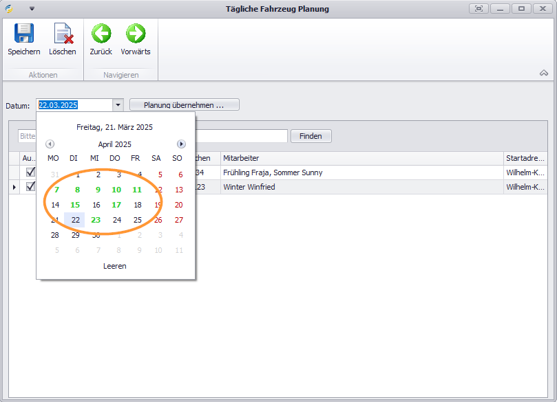This screenshot has height=402, width=557.
Task: Select April 22 in the calendar
Action: tap(76, 220)
